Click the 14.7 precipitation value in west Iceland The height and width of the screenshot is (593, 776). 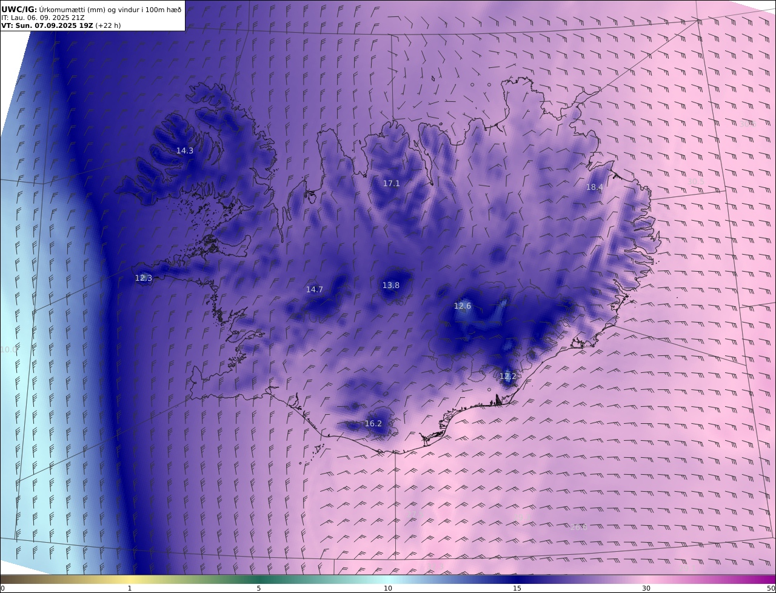coord(315,290)
